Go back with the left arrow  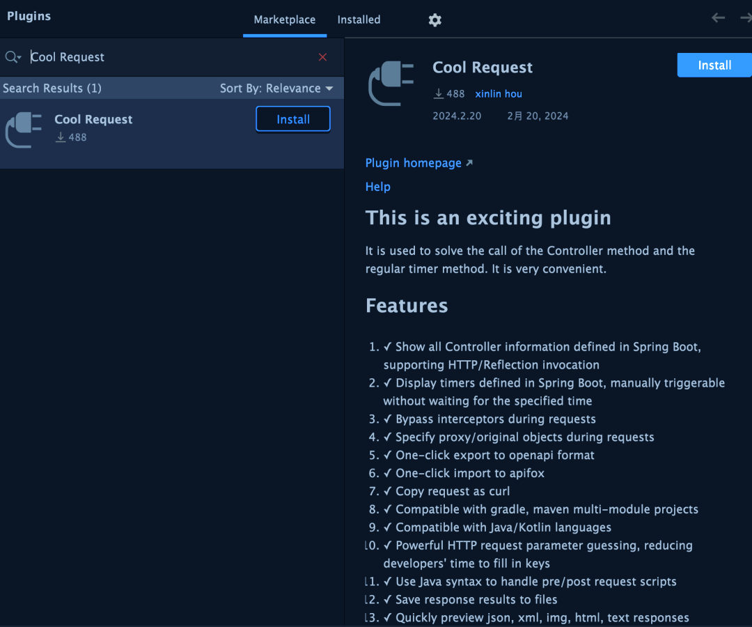point(718,18)
